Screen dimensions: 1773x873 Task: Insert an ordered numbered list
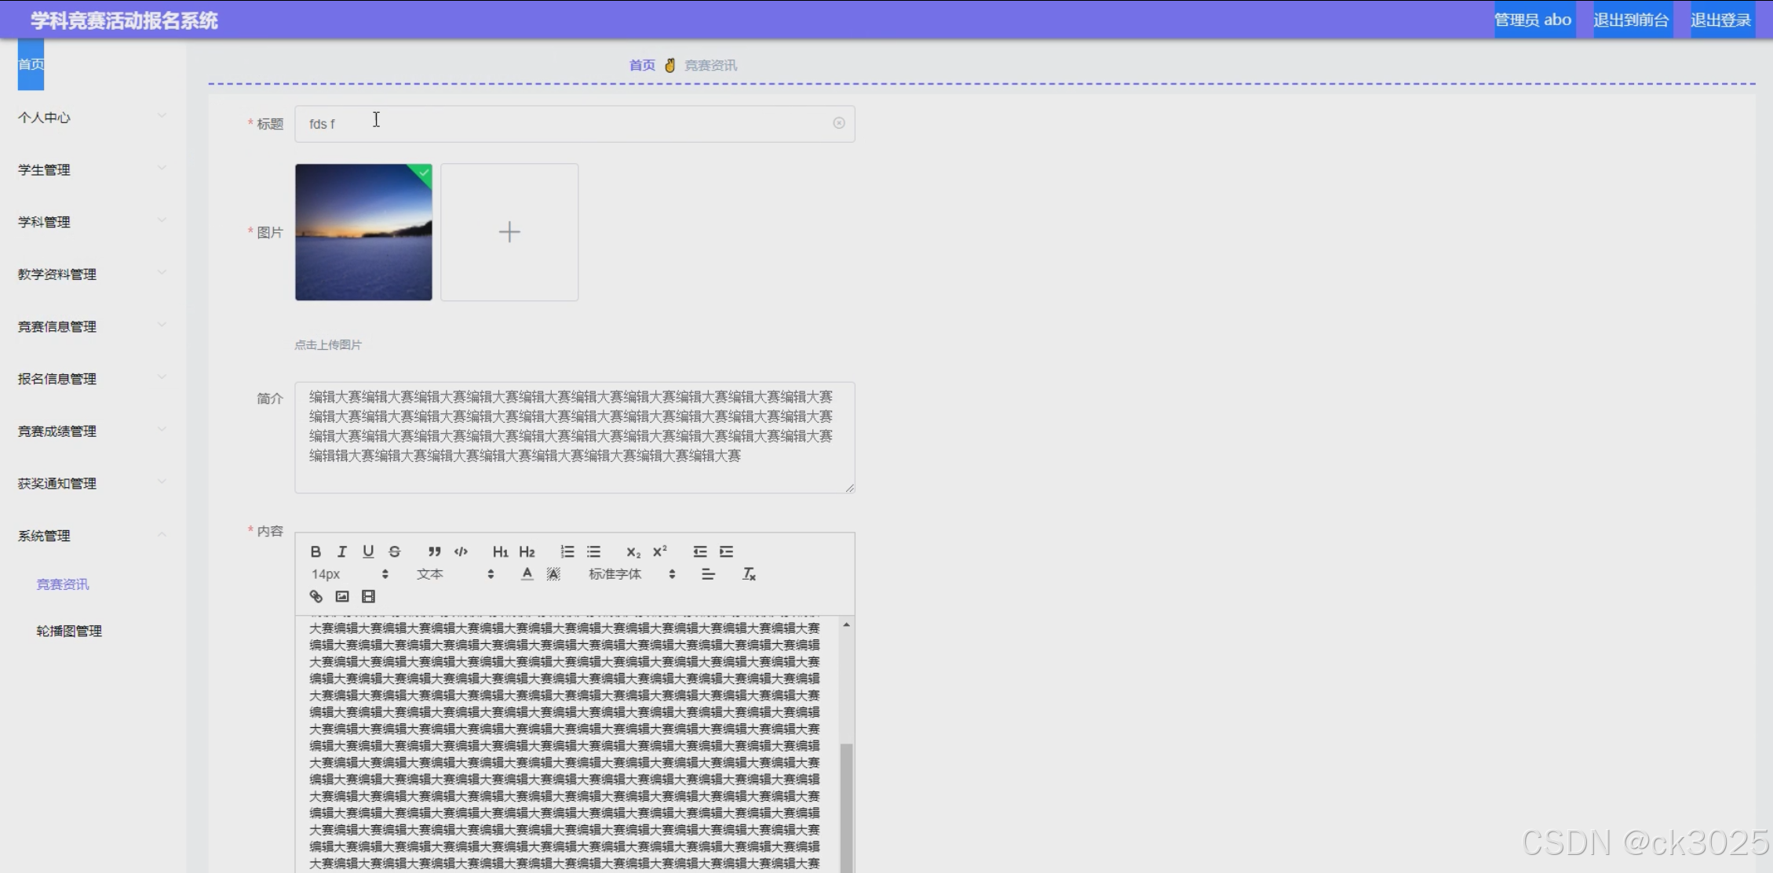pyautogui.click(x=567, y=551)
